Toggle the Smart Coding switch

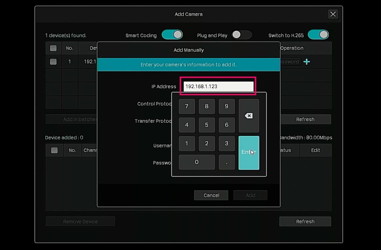coord(172,35)
